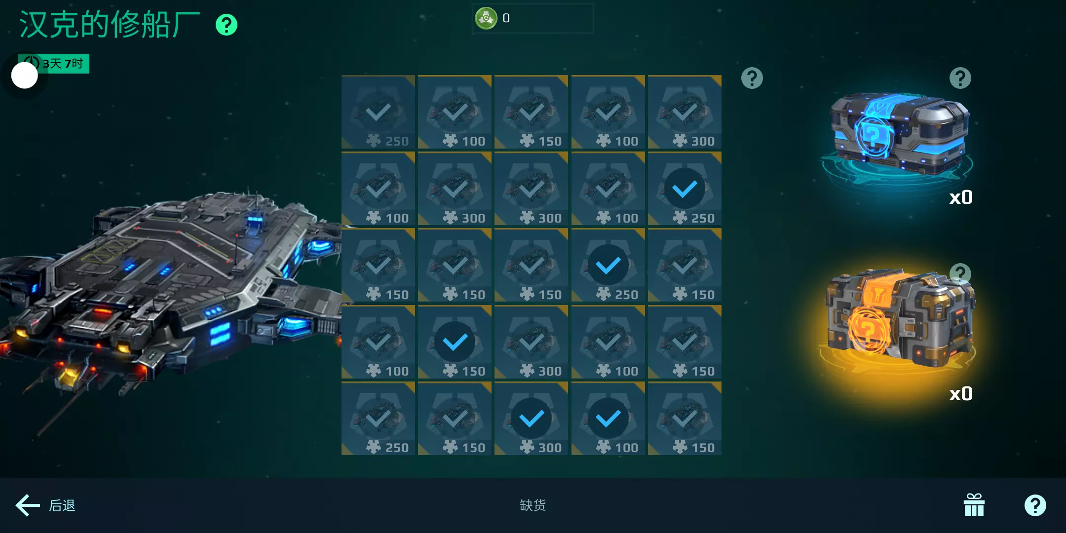Viewport: 1066px width, 533px height.
Task: Toggle the checked 100 tile in bottom row
Action: click(608, 418)
